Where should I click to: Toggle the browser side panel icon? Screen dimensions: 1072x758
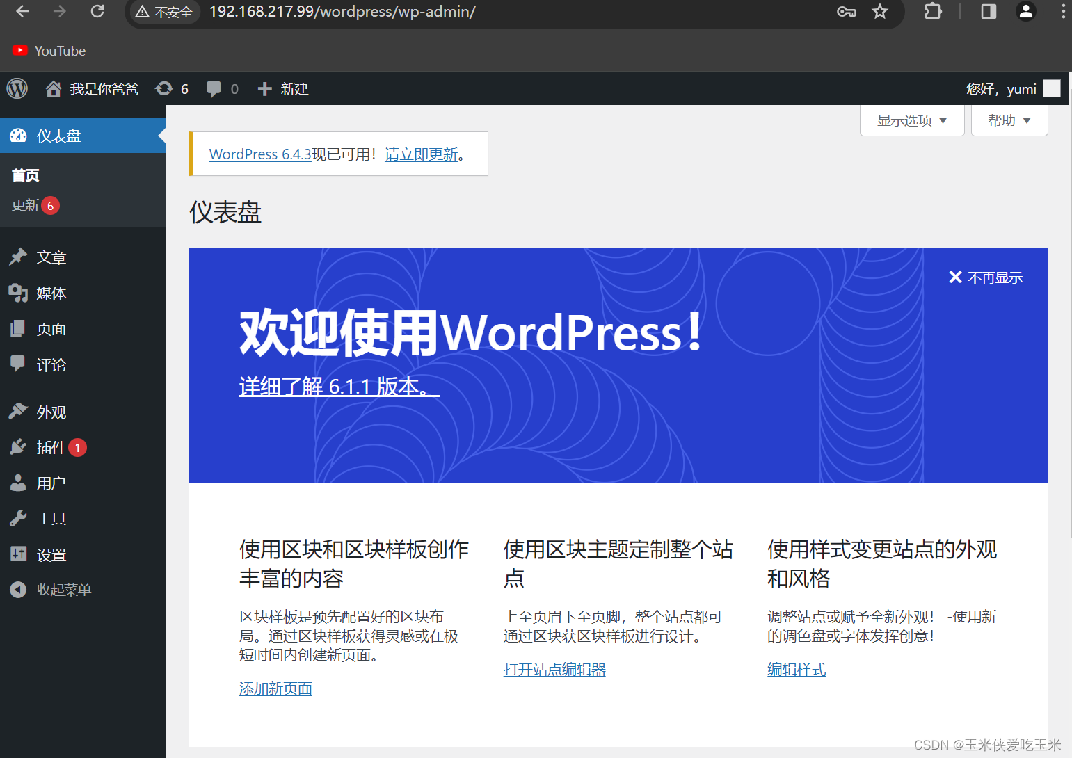click(989, 11)
